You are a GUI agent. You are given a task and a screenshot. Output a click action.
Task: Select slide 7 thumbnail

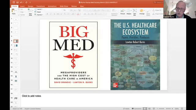[16, 46]
